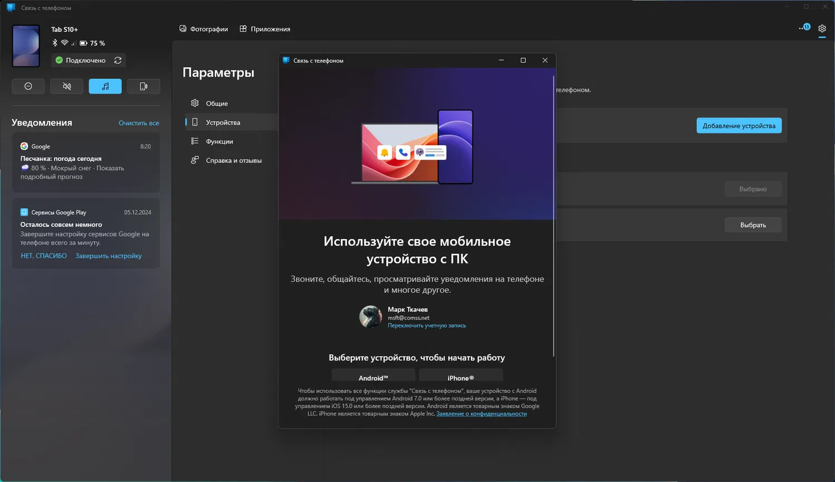Toggle the muted speaker button
Screen dimensions: 835x482
point(67,86)
